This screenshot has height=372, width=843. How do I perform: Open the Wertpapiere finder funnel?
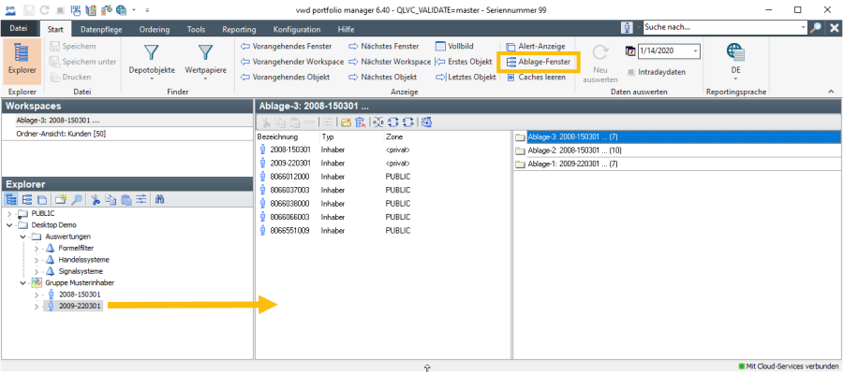point(205,63)
